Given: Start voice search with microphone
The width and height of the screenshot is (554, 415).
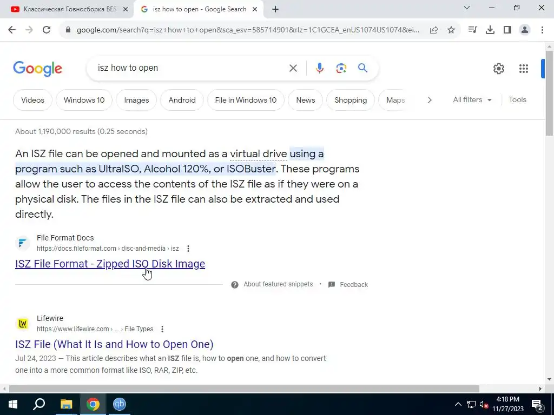Looking at the screenshot, I should [320, 68].
